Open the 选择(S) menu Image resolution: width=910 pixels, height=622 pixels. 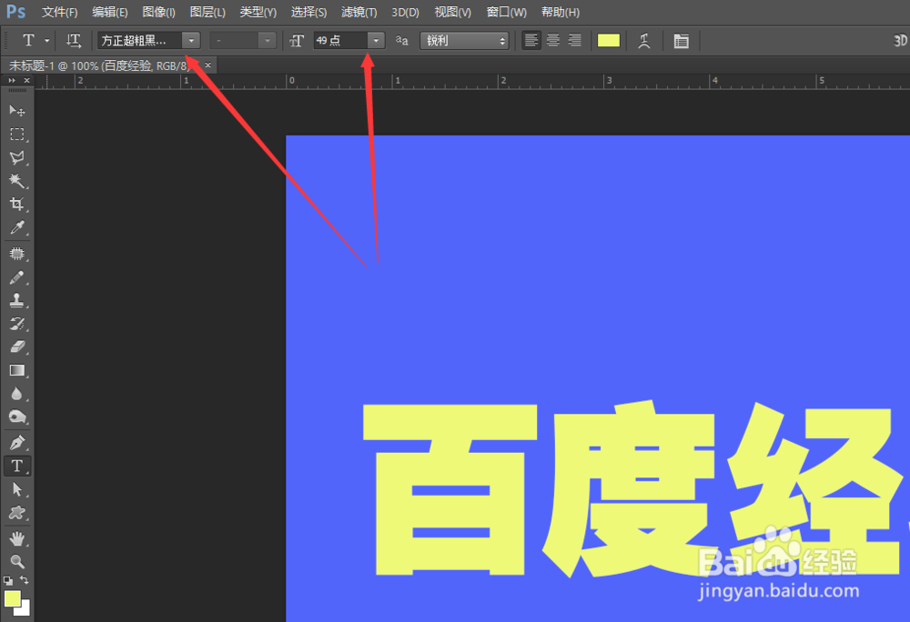pyautogui.click(x=308, y=12)
